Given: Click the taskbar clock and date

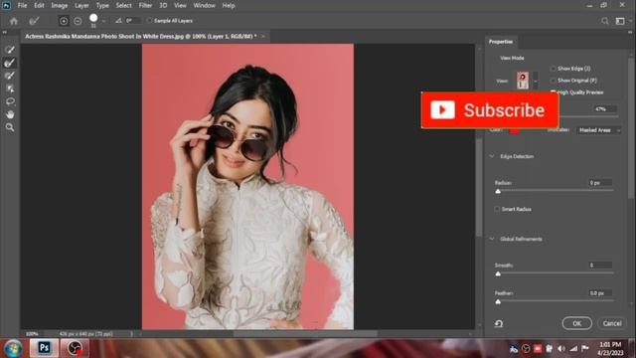Looking at the screenshot, I should (x=610, y=349).
